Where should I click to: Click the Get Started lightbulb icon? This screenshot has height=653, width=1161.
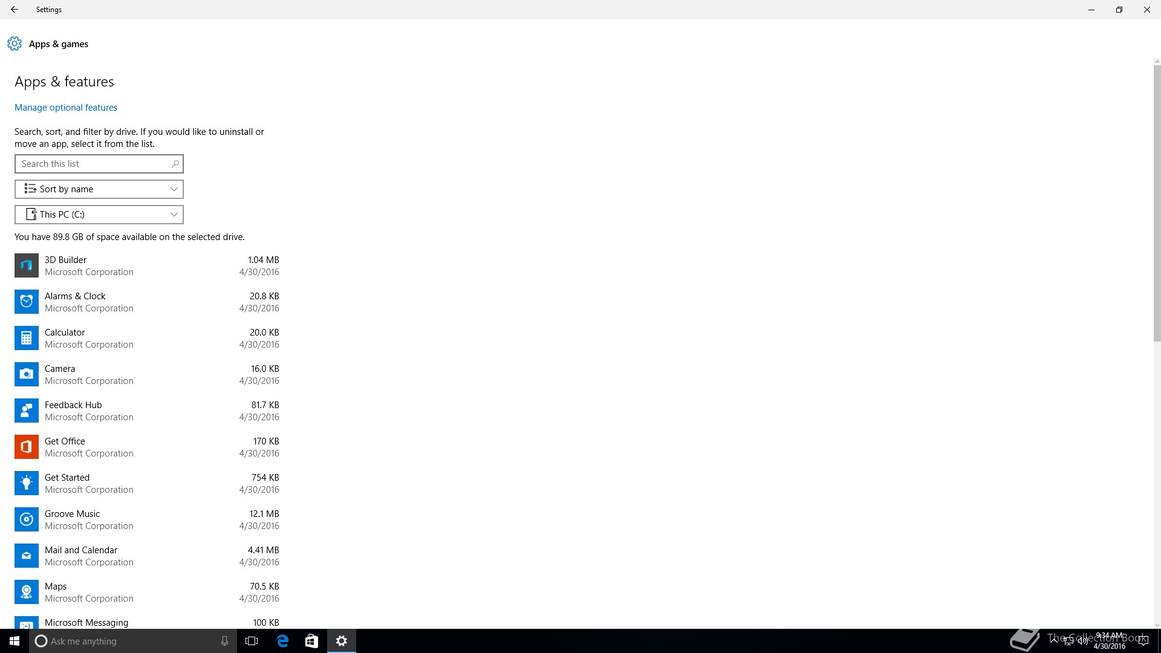pyautogui.click(x=27, y=483)
